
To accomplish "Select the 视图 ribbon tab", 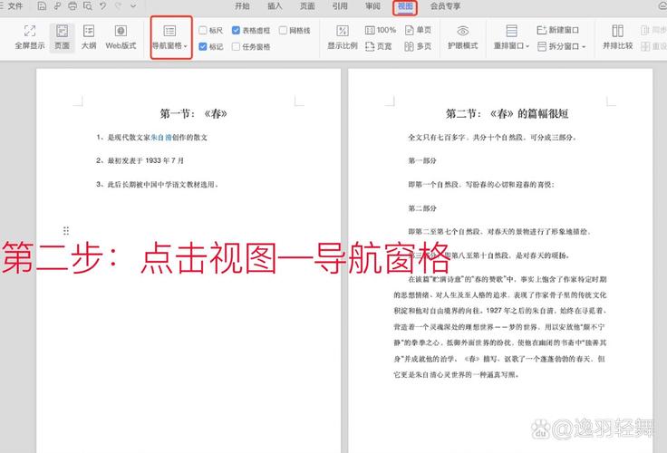I will point(405,6).
